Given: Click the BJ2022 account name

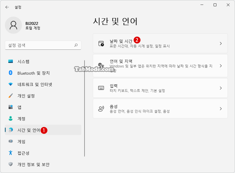Looking at the screenshot, I should coord(32,23).
